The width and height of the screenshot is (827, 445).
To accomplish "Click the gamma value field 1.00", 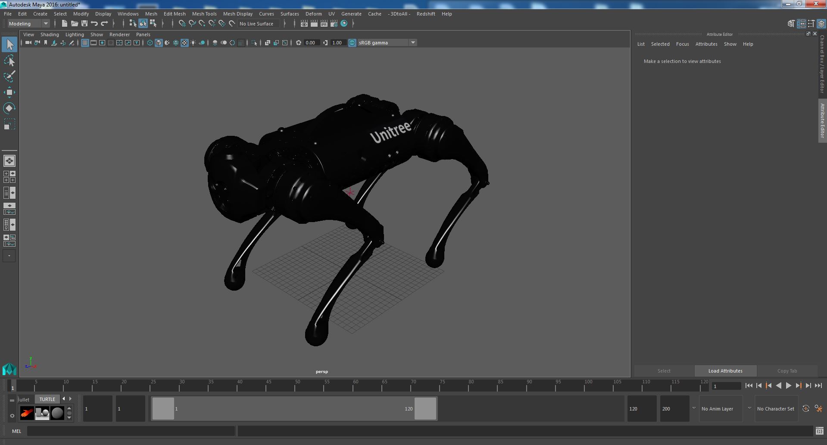I will [x=338, y=43].
